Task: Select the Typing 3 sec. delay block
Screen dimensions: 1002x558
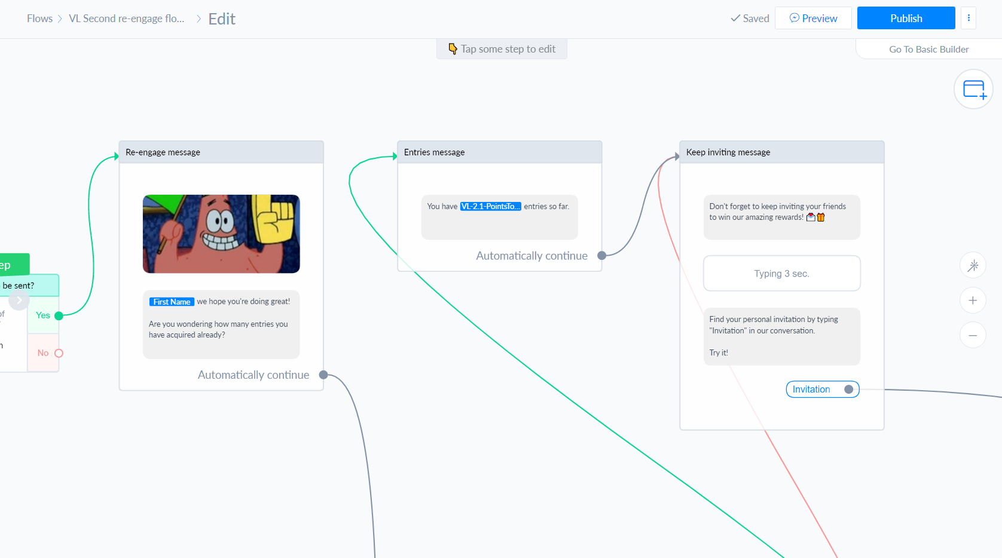Action: pos(782,273)
